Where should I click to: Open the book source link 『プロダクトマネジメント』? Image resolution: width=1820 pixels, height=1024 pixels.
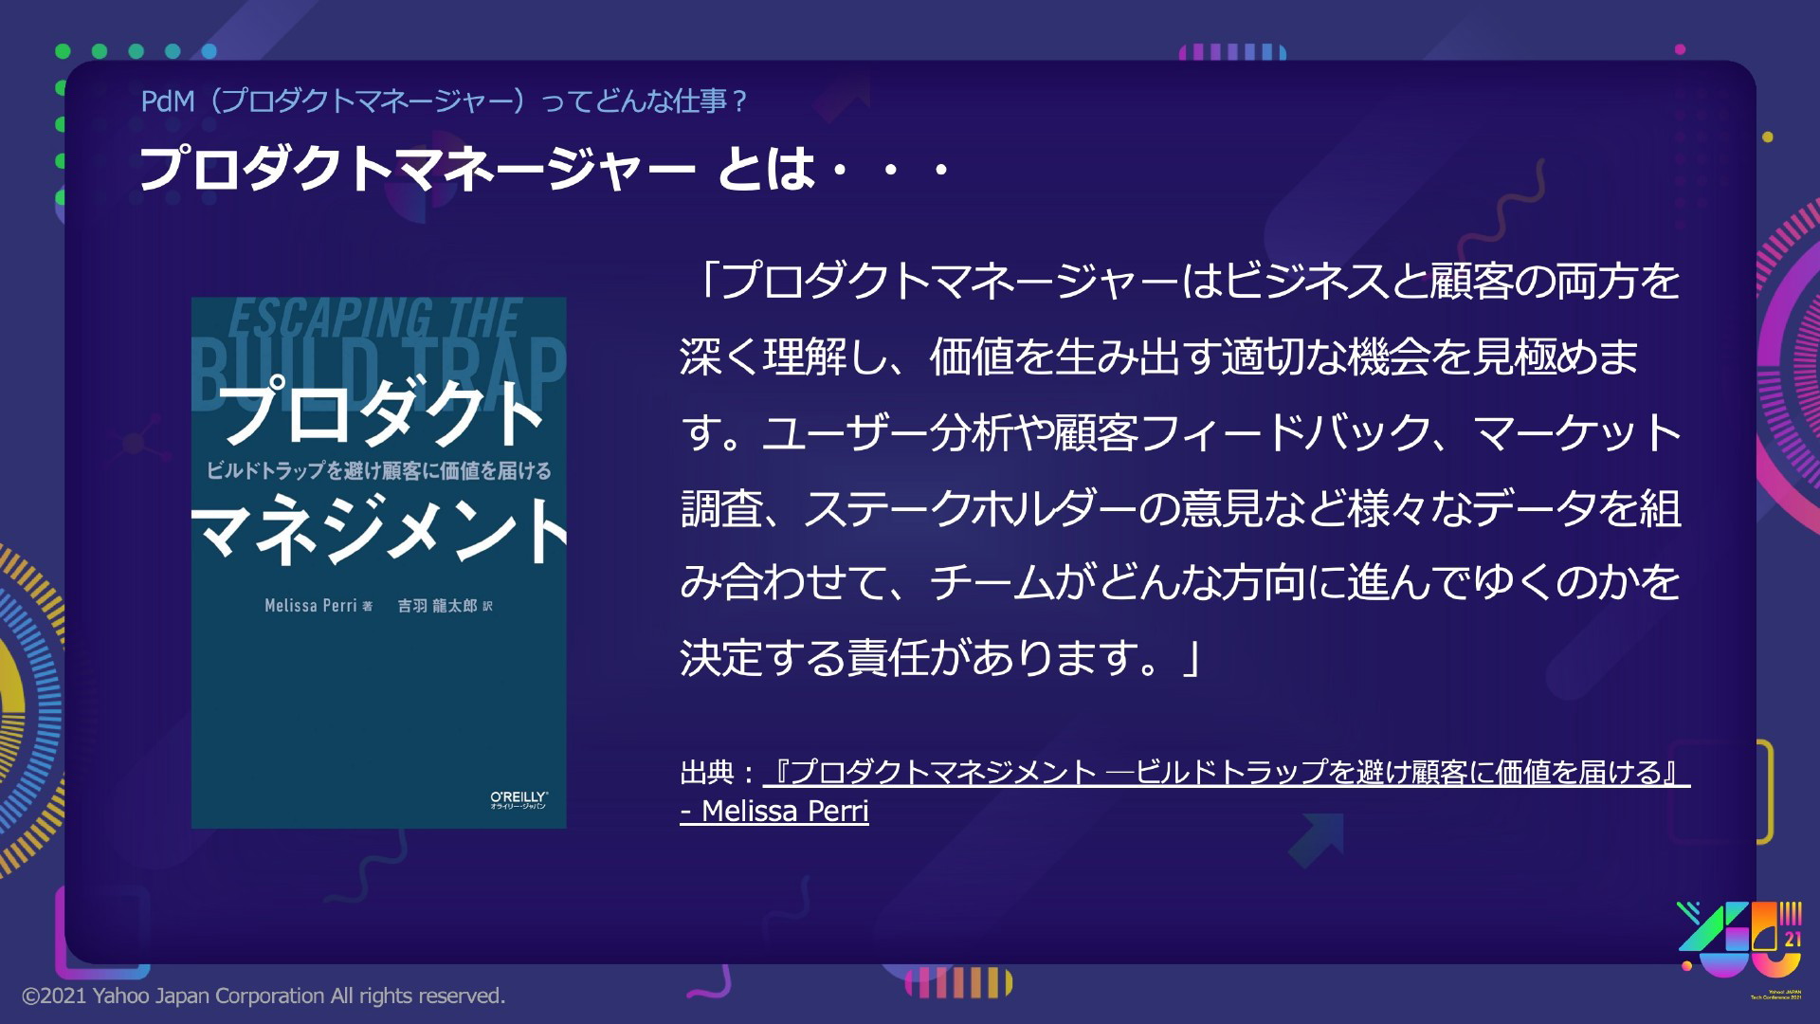click(x=1185, y=791)
